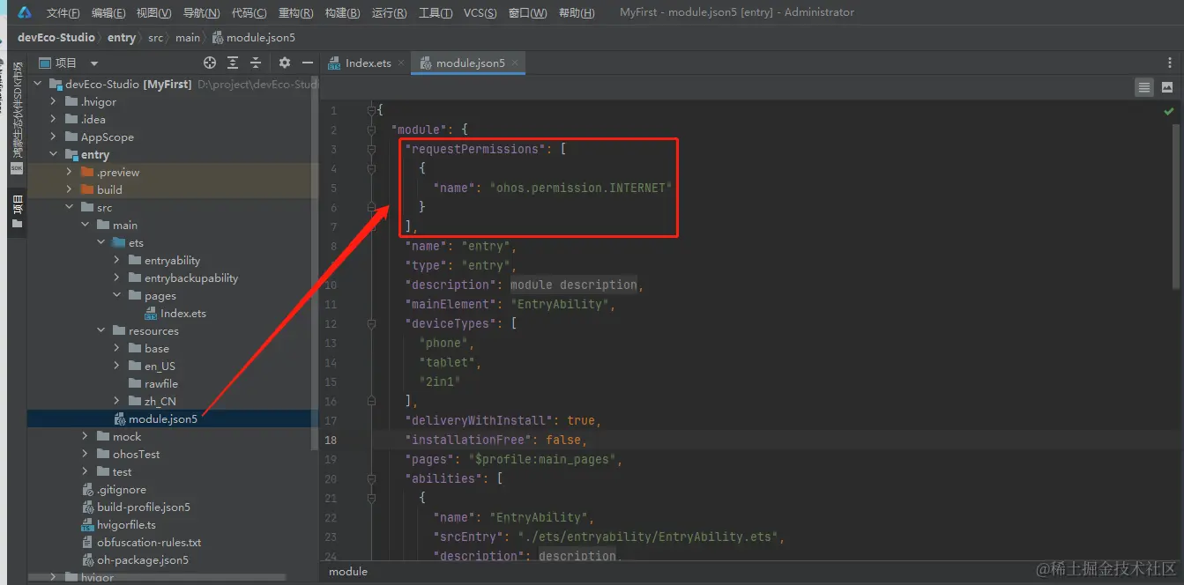Select obfuscation-rules.txt in project tree
Screen dimensions: 1184x585
(142, 542)
